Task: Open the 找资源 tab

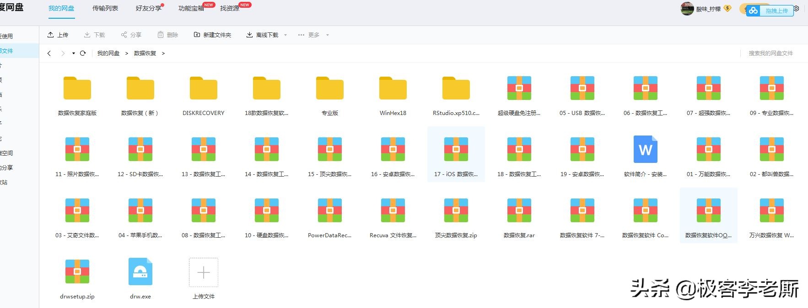Action: pyautogui.click(x=230, y=8)
